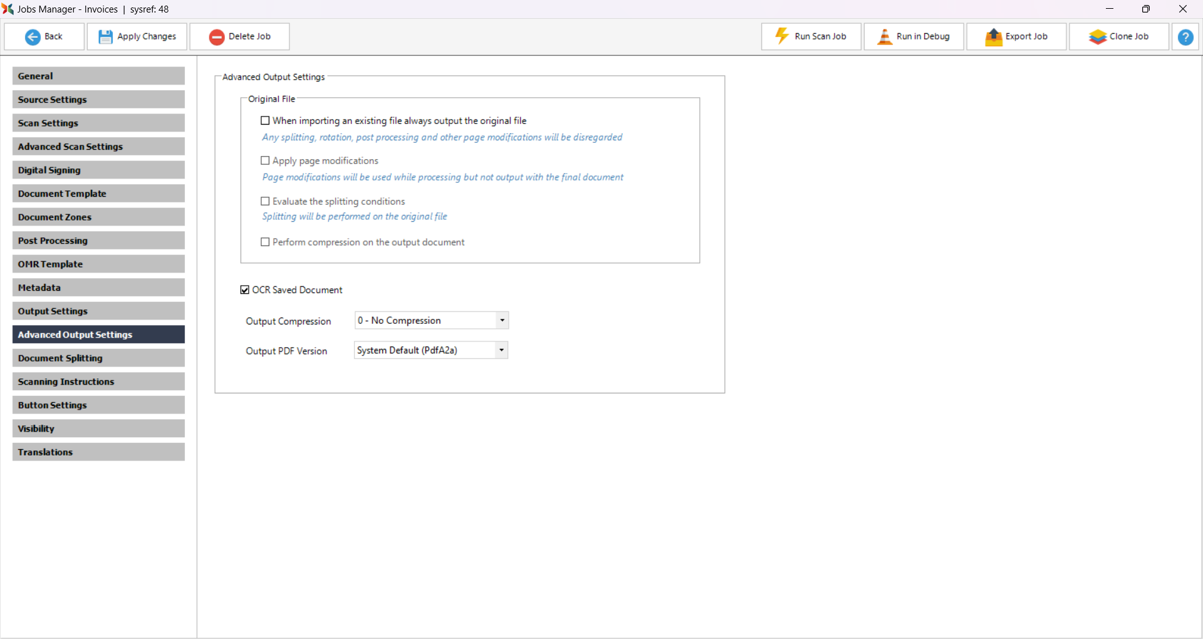This screenshot has width=1203, height=639.
Task: Uncheck the OCR Saved Document checkbox
Action: 245,289
